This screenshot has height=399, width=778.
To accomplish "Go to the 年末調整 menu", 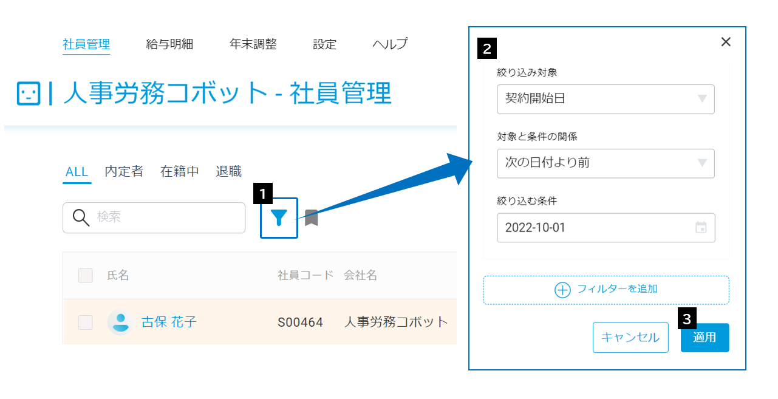I will 253,44.
